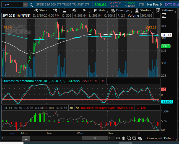Select the 78.6% Fibonacci level label
179x144 pixels.
(x=8, y=27)
